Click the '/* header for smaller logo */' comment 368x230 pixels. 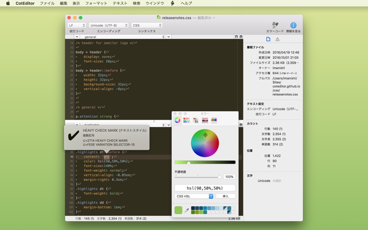(105, 43)
